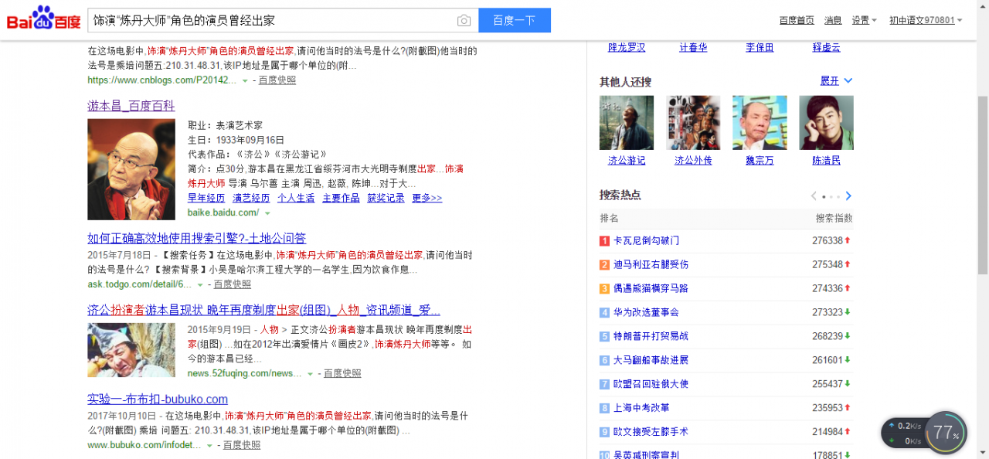Expand dropdown arrow next to baike.baidu.com/
This screenshot has width=989, height=459.
click(267, 213)
